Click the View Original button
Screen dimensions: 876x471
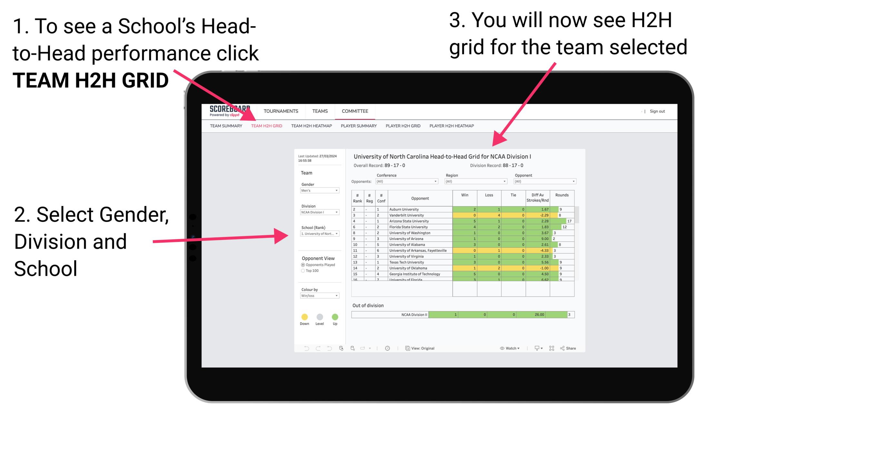(x=420, y=347)
